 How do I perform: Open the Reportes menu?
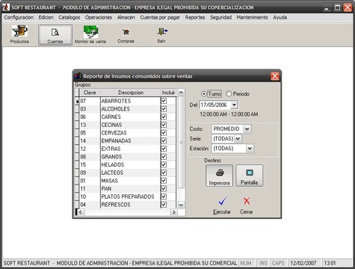click(195, 17)
